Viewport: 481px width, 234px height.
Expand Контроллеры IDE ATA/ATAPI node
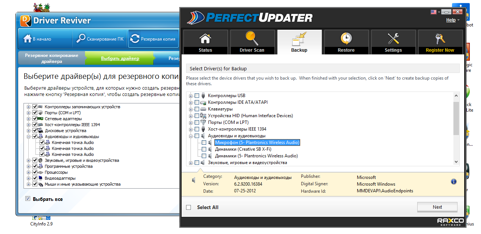[x=191, y=102]
